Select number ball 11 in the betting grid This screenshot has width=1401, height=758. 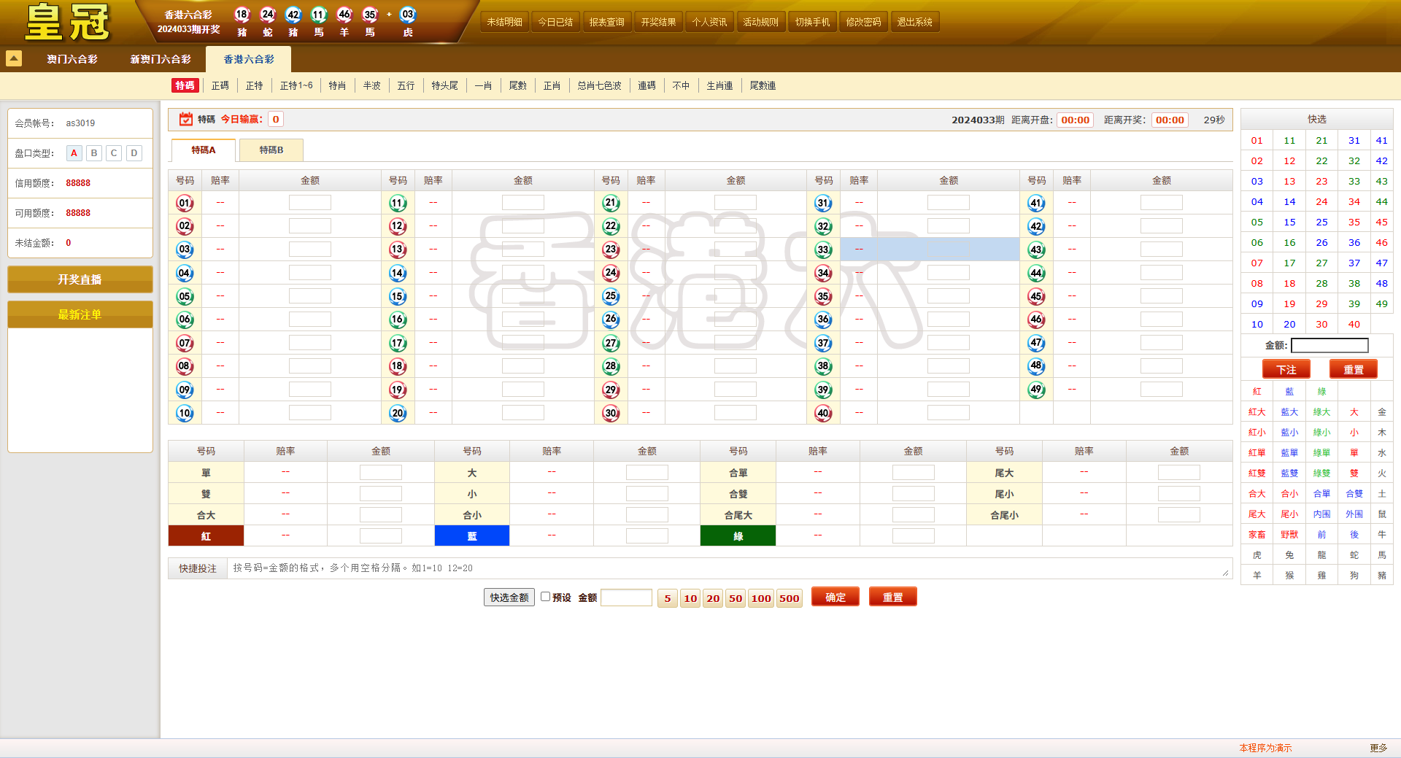coord(398,203)
